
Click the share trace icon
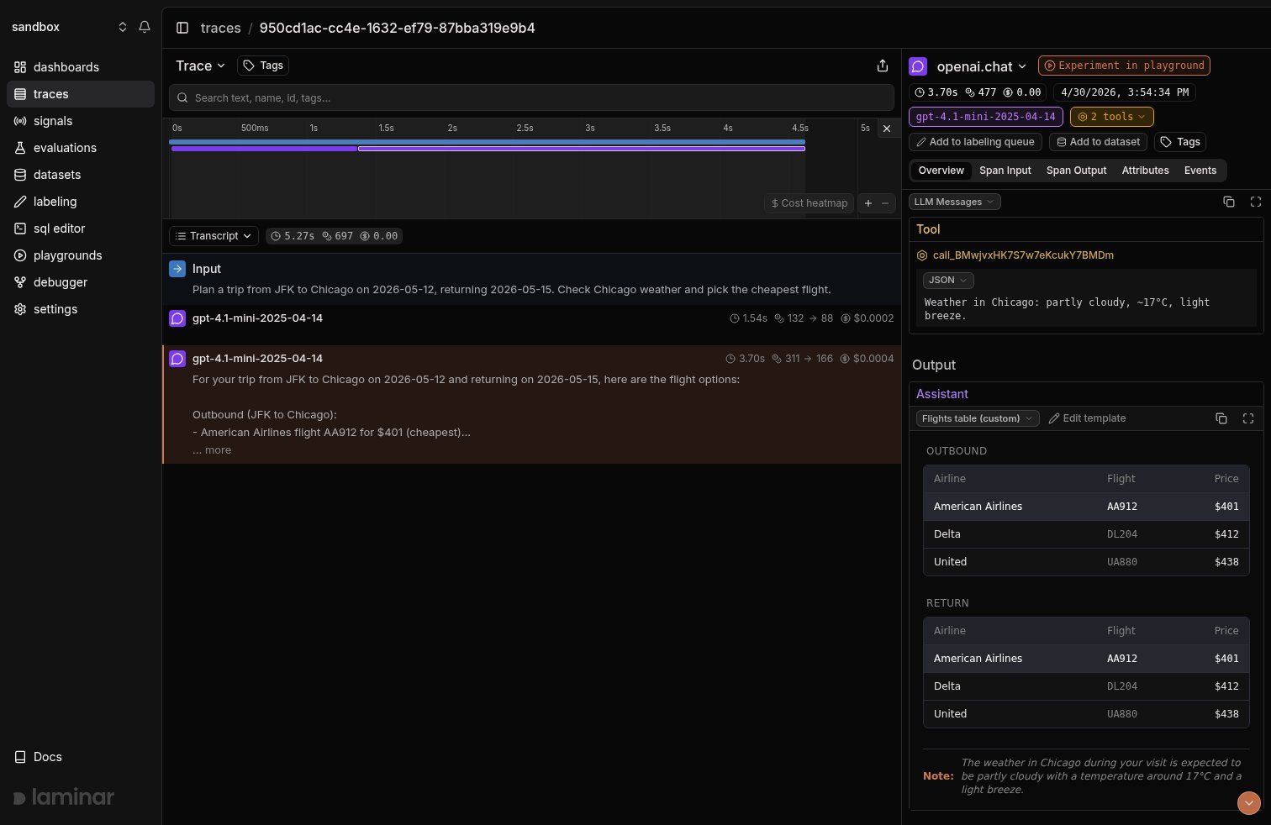click(x=883, y=66)
